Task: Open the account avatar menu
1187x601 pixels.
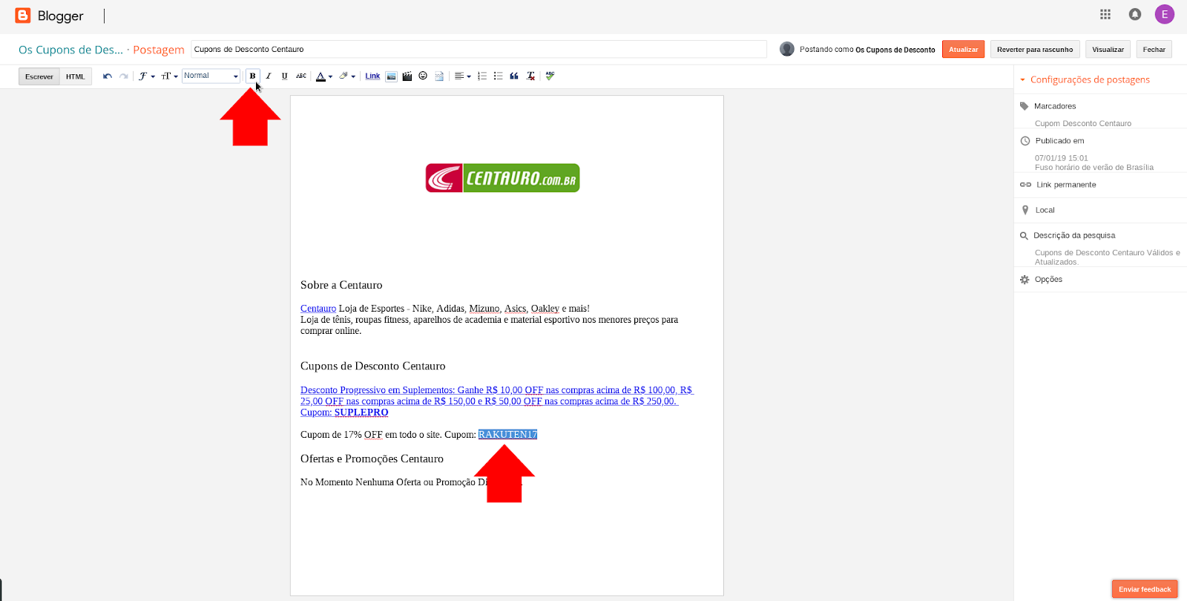Action: pyautogui.click(x=1165, y=14)
